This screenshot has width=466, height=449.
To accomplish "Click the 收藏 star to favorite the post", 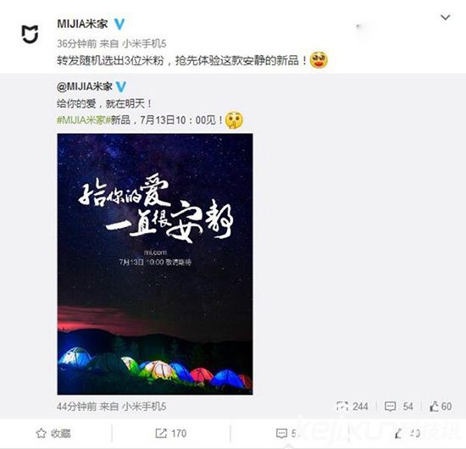I will coord(53,433).
